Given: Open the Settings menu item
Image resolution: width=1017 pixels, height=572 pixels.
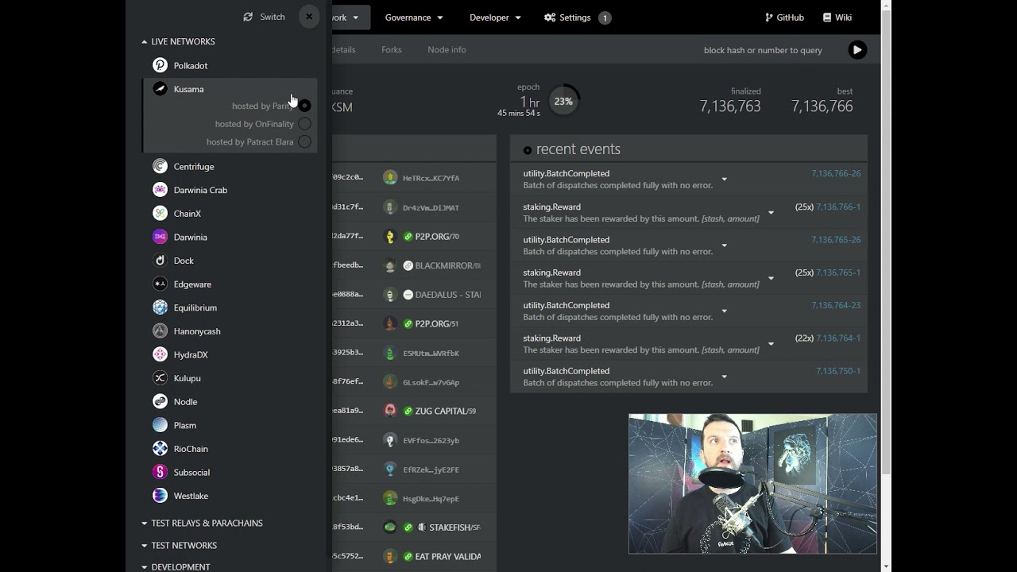Looking at the screenshot, I should click(x=578, y=17).
